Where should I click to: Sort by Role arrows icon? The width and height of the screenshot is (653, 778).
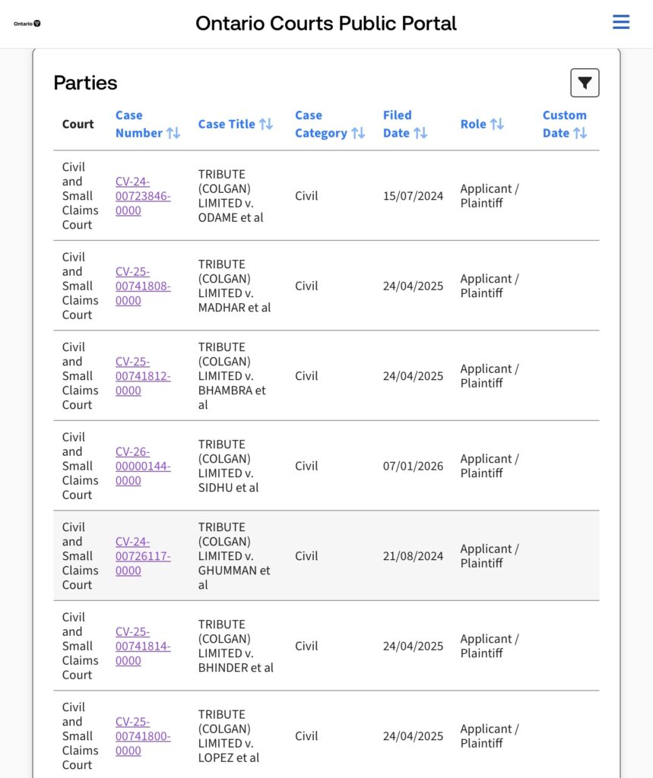tap(497, 124)
